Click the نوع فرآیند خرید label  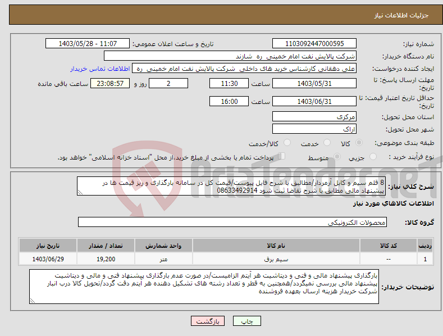(x=412, y=157)
